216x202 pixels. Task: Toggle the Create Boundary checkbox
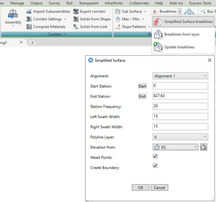(x=155, y=166)
